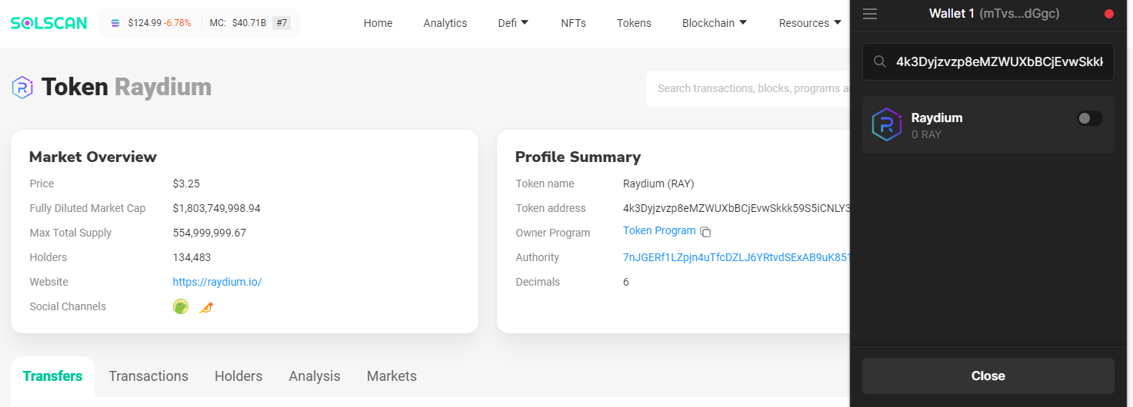
Task: Click the MC: $40.71B text
Action: click(x=238, y=23)
